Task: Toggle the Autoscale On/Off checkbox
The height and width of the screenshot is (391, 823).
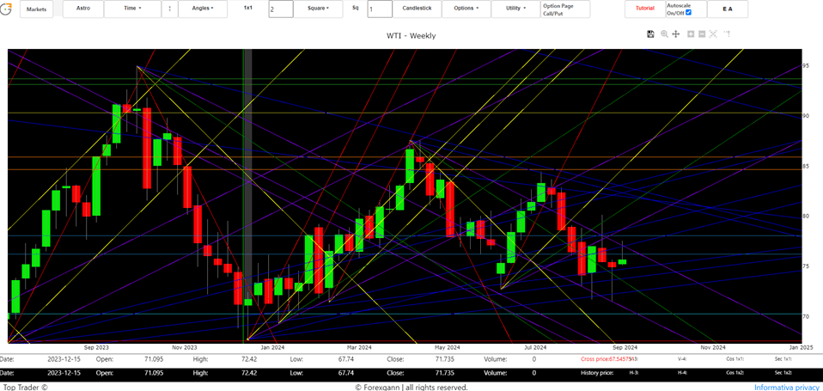Action: click(x=688, y=13)
